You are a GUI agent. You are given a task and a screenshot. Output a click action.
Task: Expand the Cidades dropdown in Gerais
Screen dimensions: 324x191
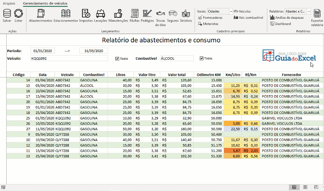pos(231,11)
